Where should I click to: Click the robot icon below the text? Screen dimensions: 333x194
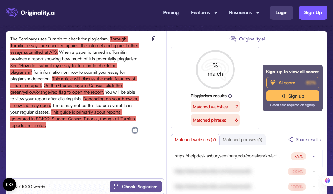(x=135, y=130)
